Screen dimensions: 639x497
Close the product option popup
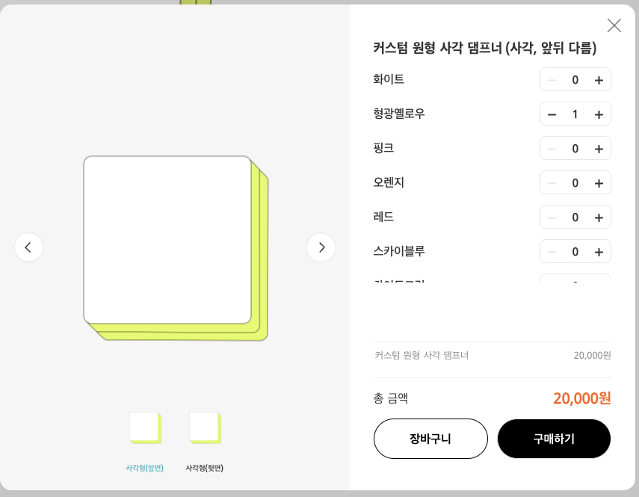point(614,25)
